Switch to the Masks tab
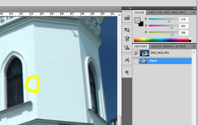The image size is (198, 125). pyautogui.click(x=168, y=47)
